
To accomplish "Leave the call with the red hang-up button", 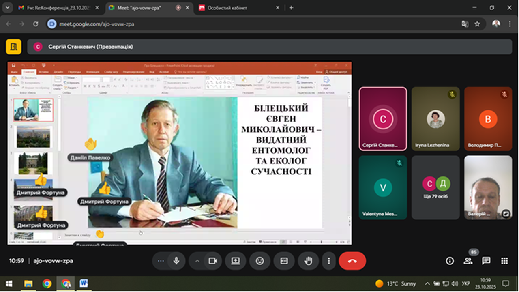I will (352, 261).
